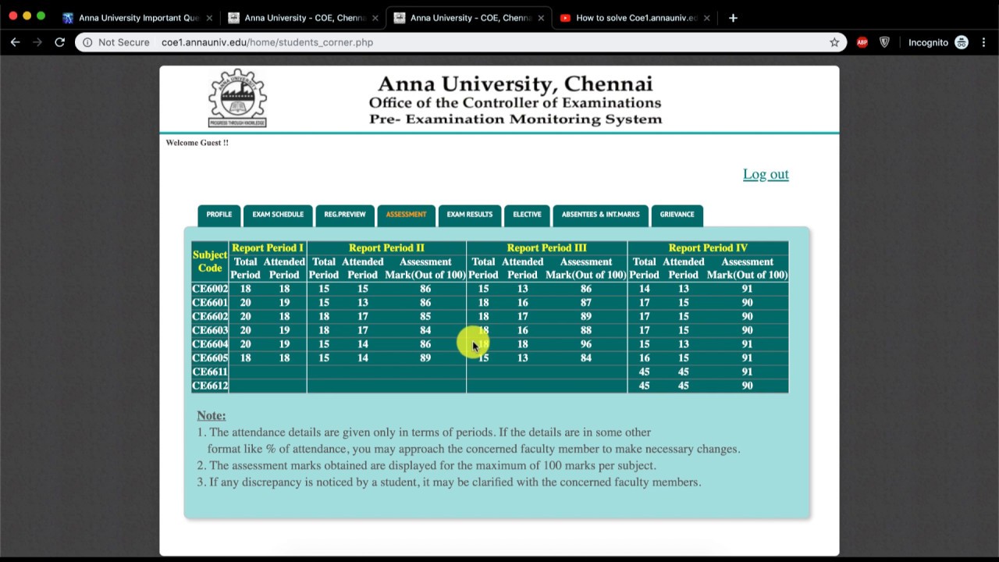Click the Subject Code column header
Viewport: 999px width, 562px height.
tap(210, 261)
